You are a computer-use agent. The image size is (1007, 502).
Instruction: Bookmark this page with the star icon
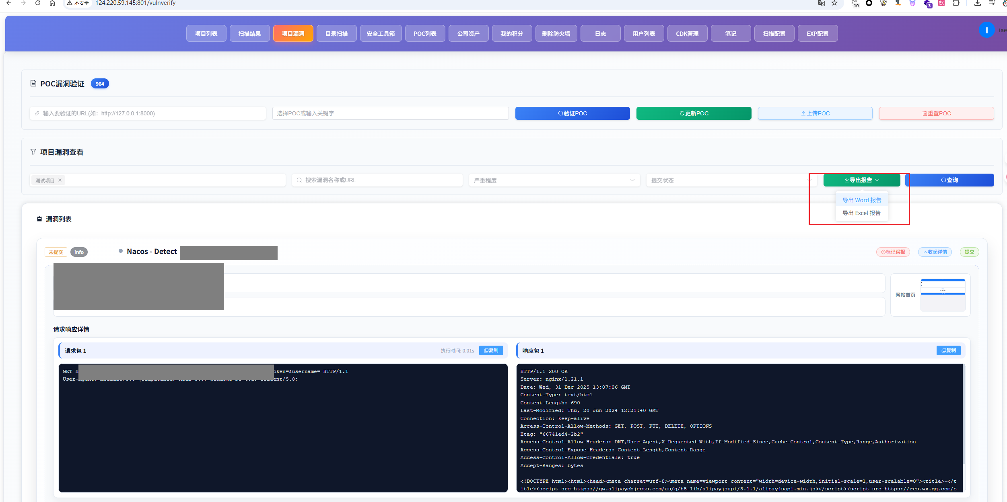(834, 3)
